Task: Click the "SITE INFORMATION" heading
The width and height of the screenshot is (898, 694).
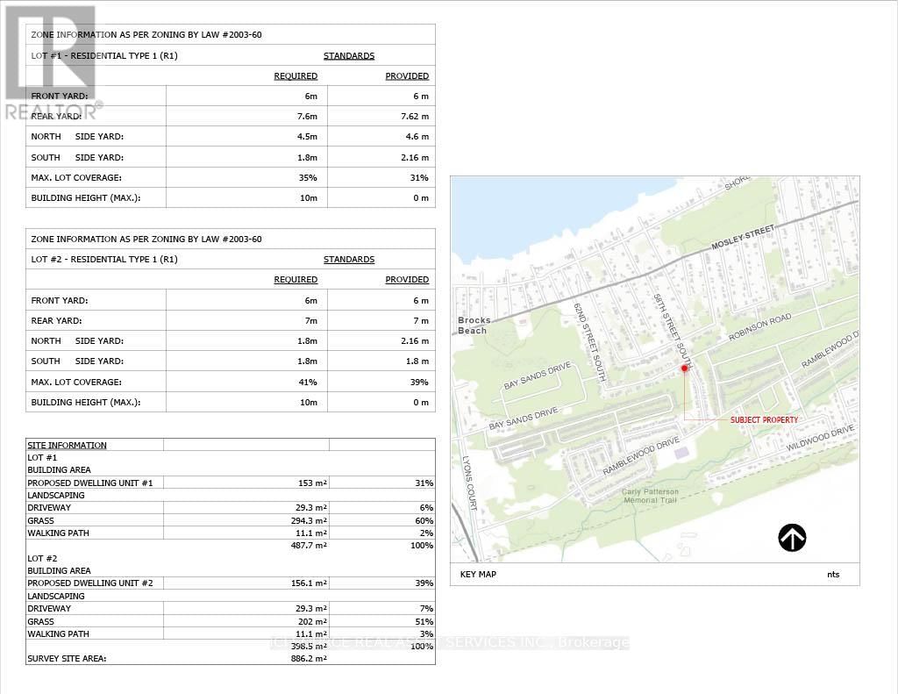Action: 67,446
